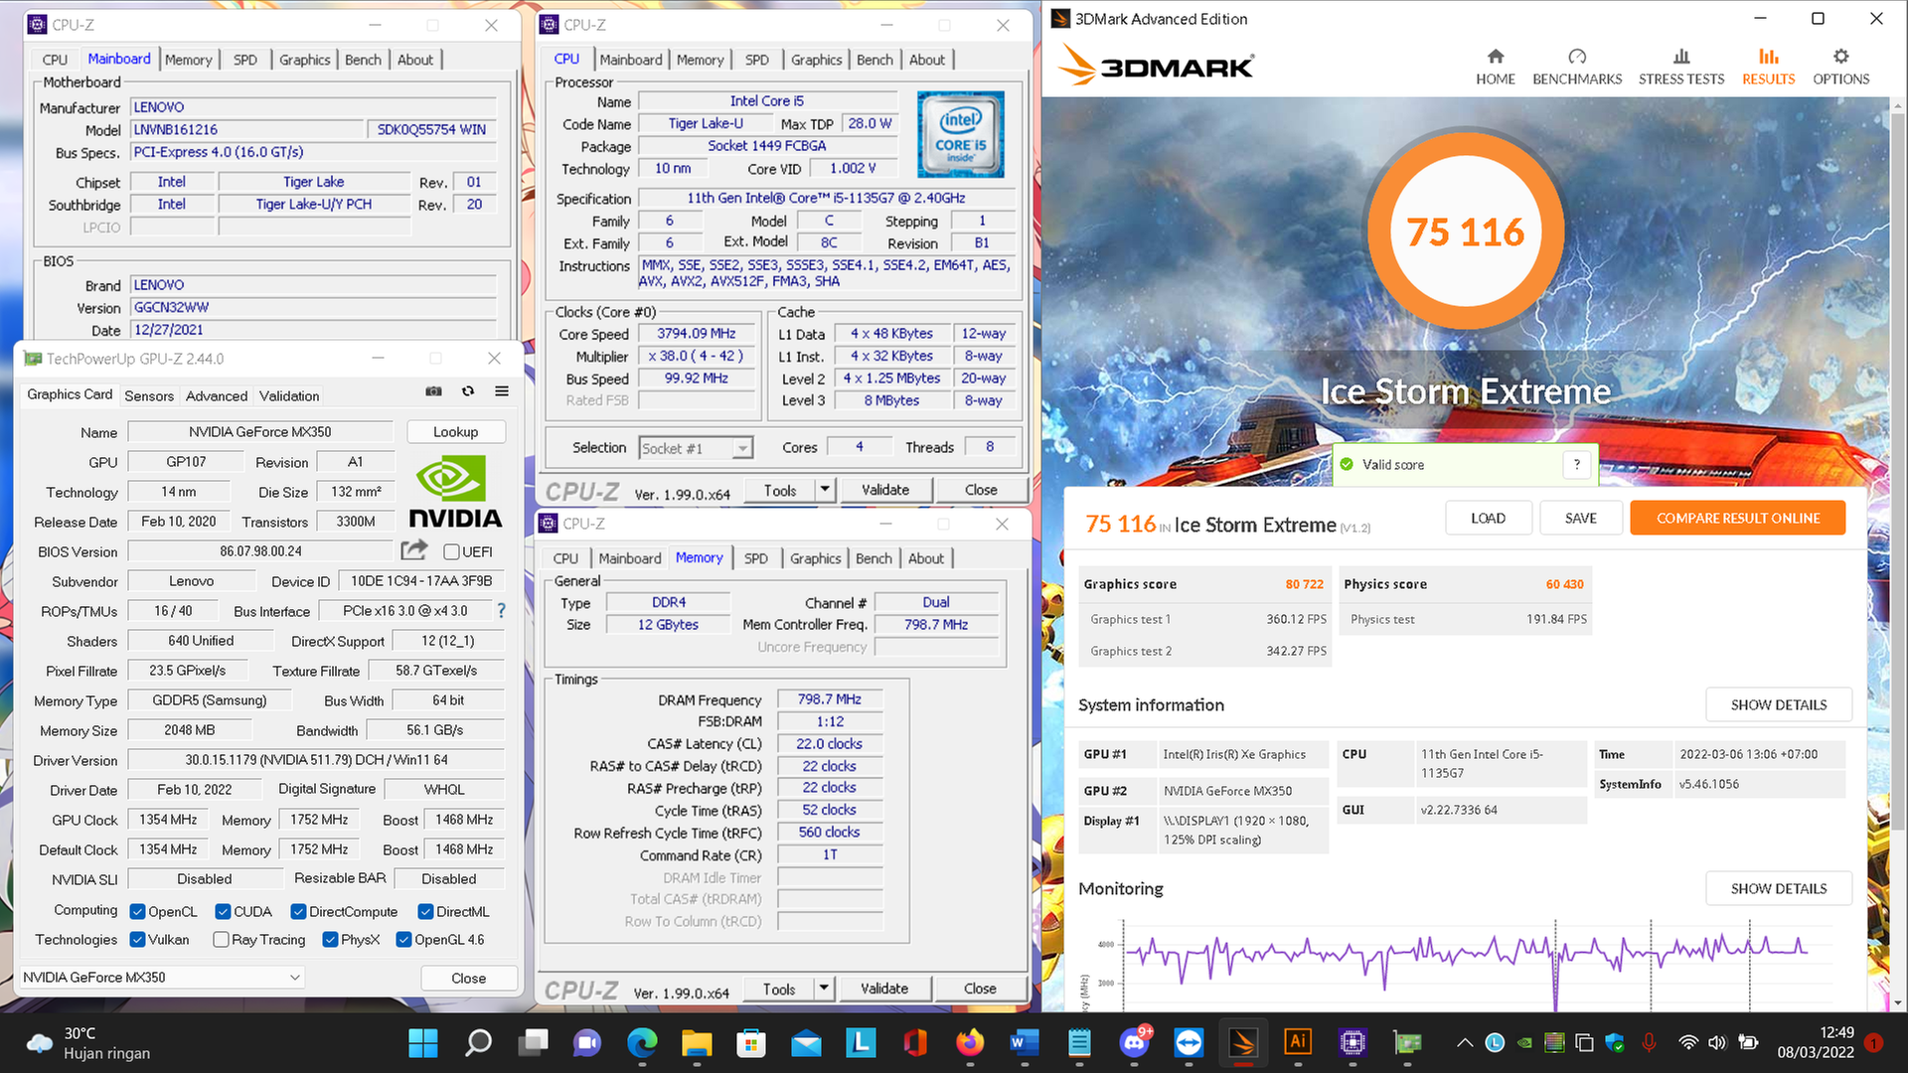This screenshot has width=1908, height=1073.
Task: Open Task View on taskbar
Action: click(x=534, y=1042)
